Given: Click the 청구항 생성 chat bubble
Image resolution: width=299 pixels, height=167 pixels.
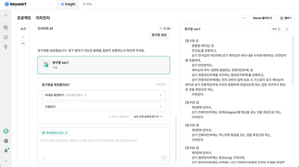Looking at the screenshot, I should (x=159, y=35).
